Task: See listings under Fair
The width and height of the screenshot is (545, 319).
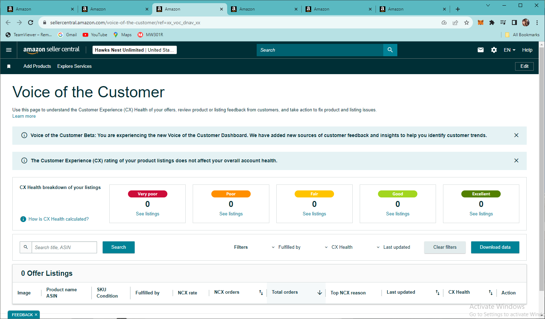Action: click(314, 214)
